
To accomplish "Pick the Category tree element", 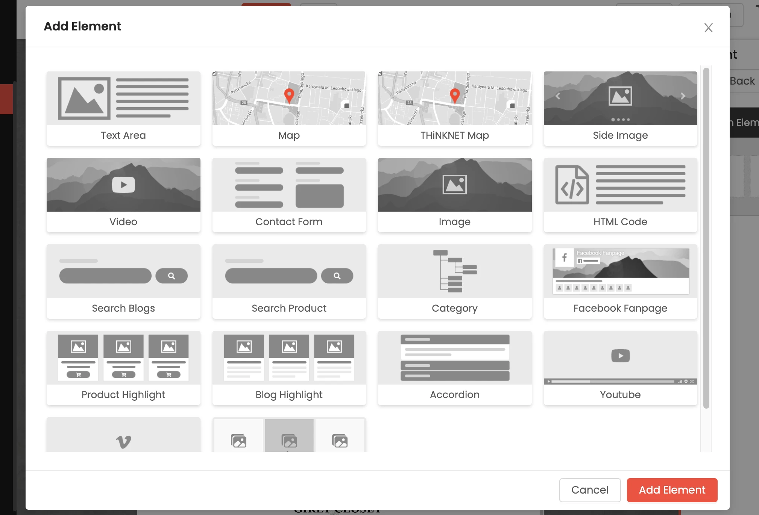I will pos(454,281).
